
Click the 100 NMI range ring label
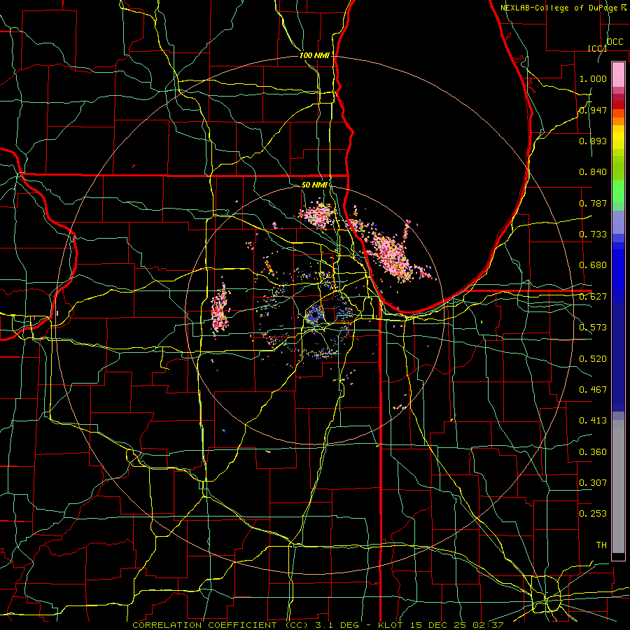click(314, 55)
